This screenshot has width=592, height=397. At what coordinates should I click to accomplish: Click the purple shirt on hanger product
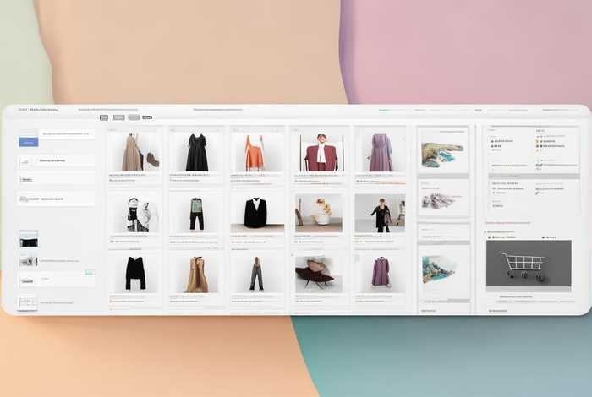[380, 273]
